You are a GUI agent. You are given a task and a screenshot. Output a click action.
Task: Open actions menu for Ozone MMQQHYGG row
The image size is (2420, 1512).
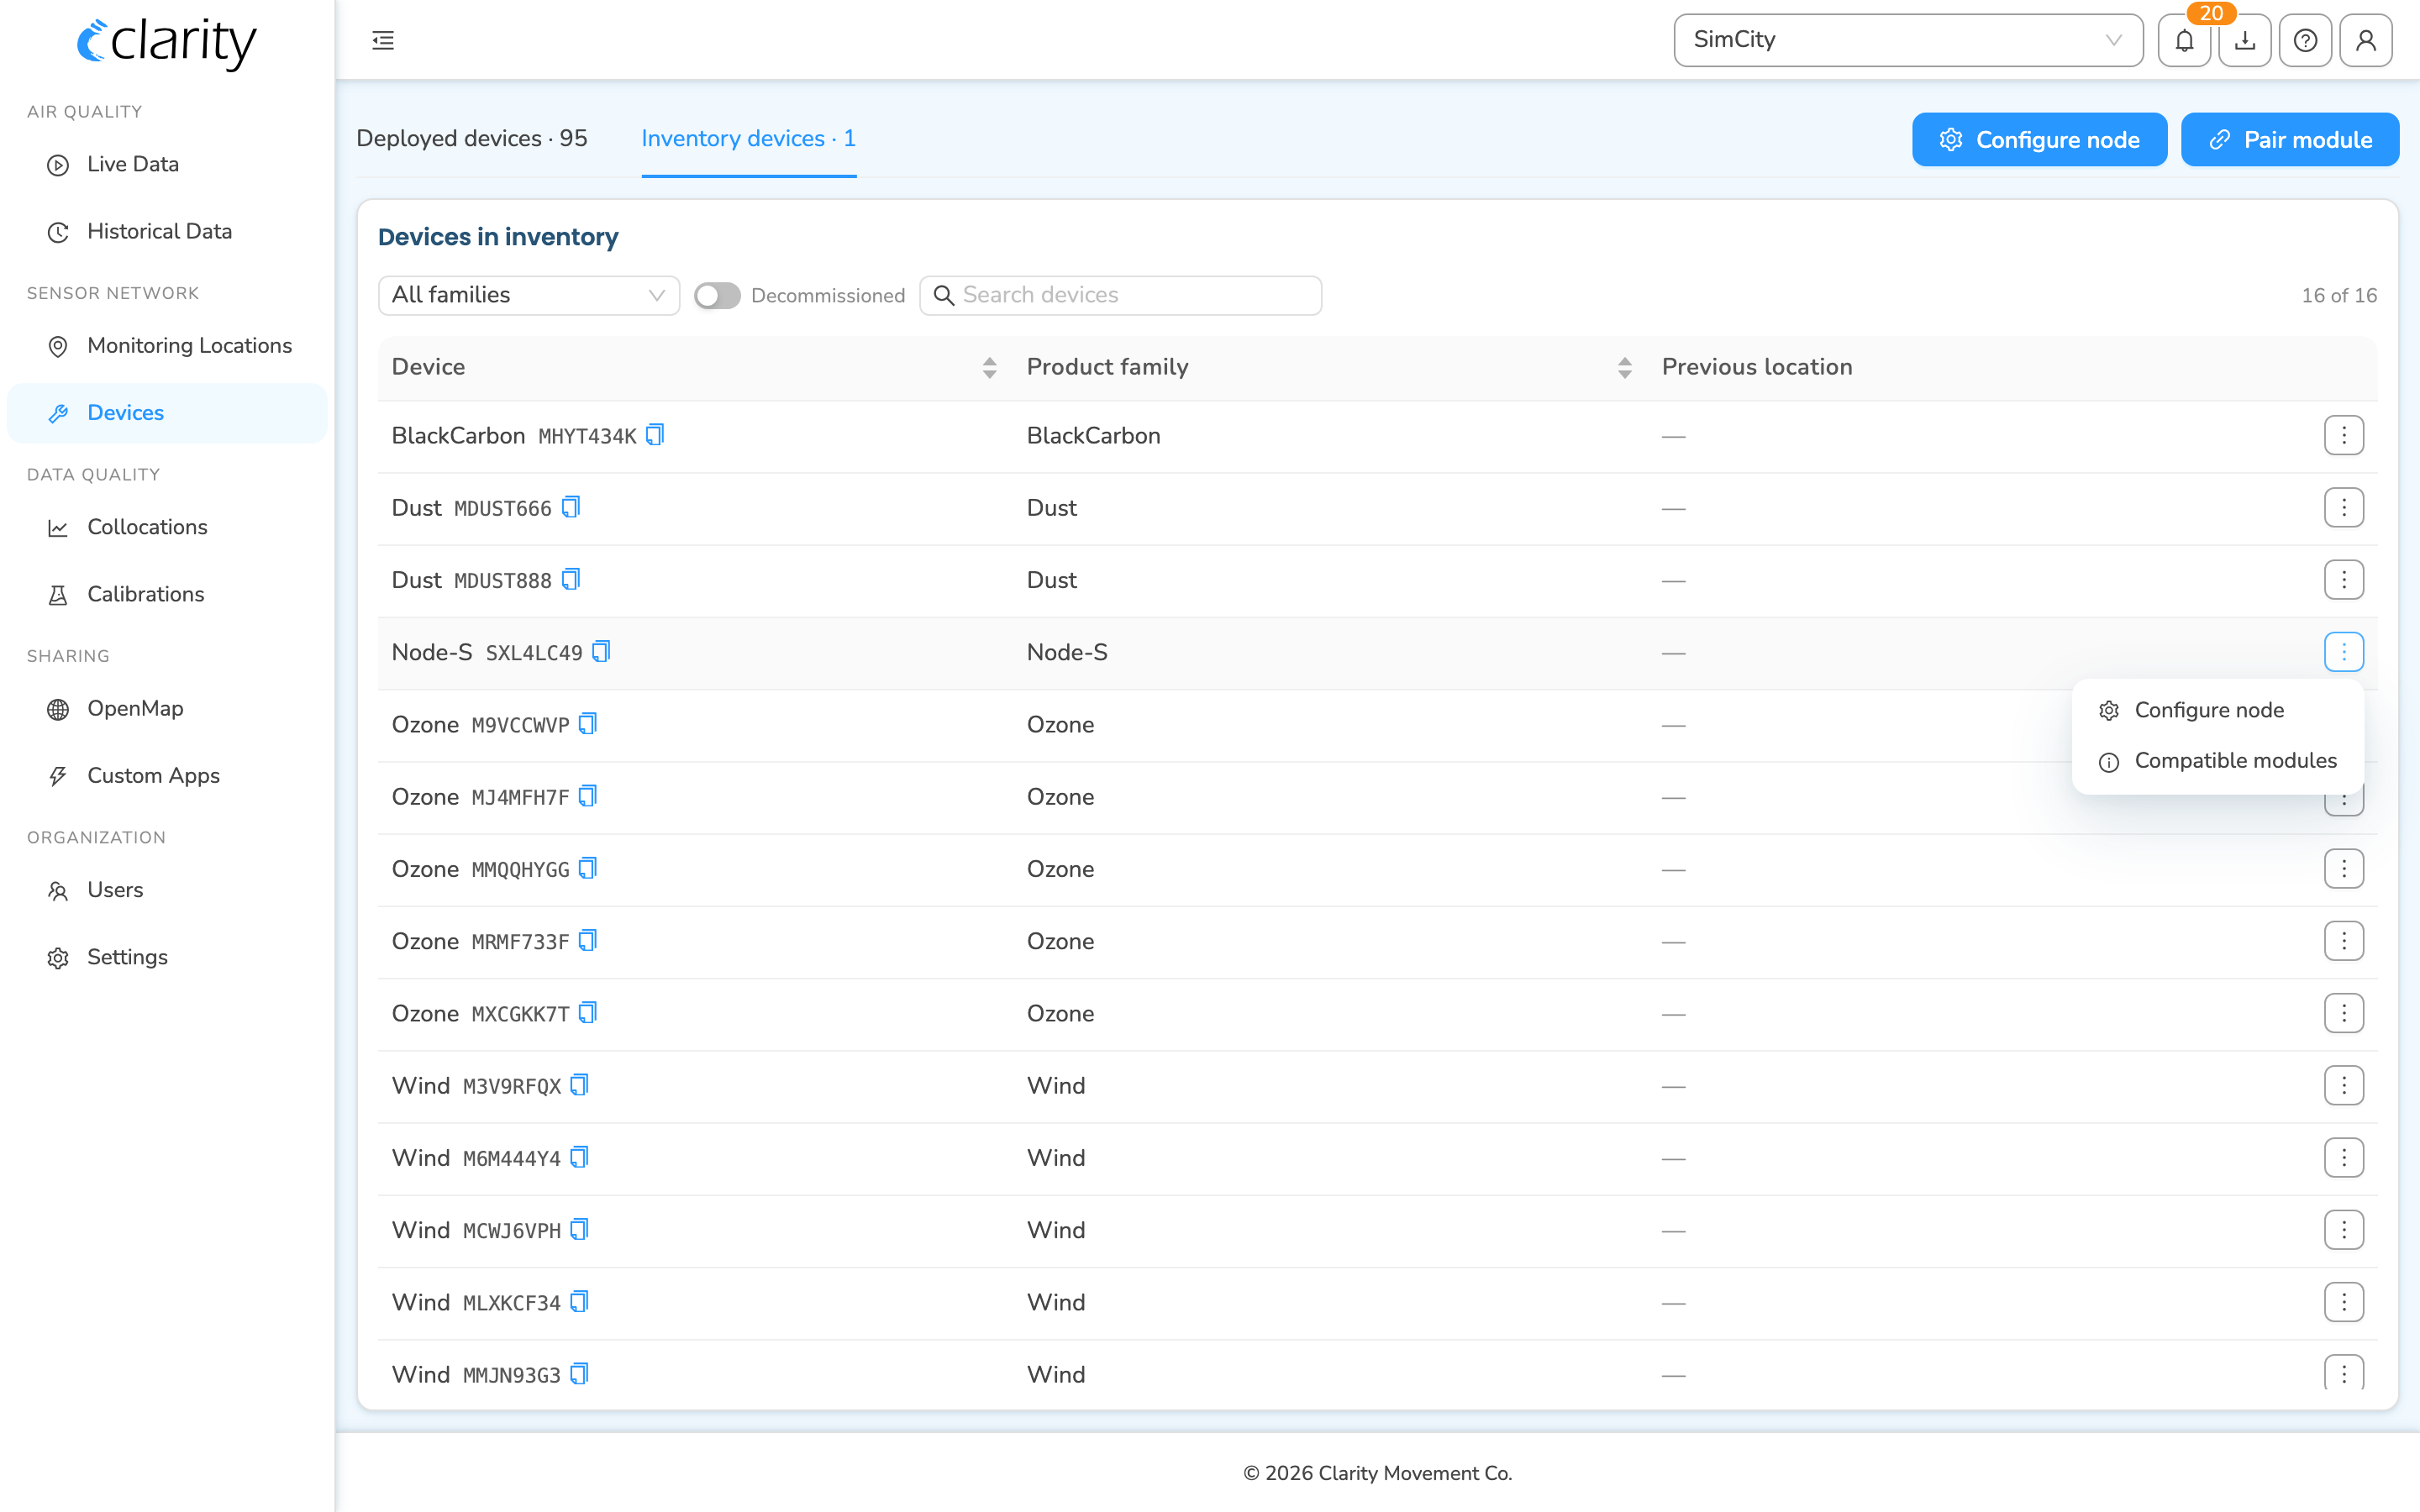click(2344, 869)
